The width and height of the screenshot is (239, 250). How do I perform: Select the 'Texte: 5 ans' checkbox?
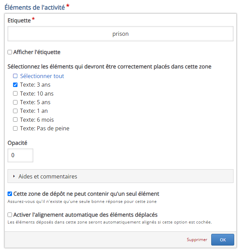tap(15, 102)
